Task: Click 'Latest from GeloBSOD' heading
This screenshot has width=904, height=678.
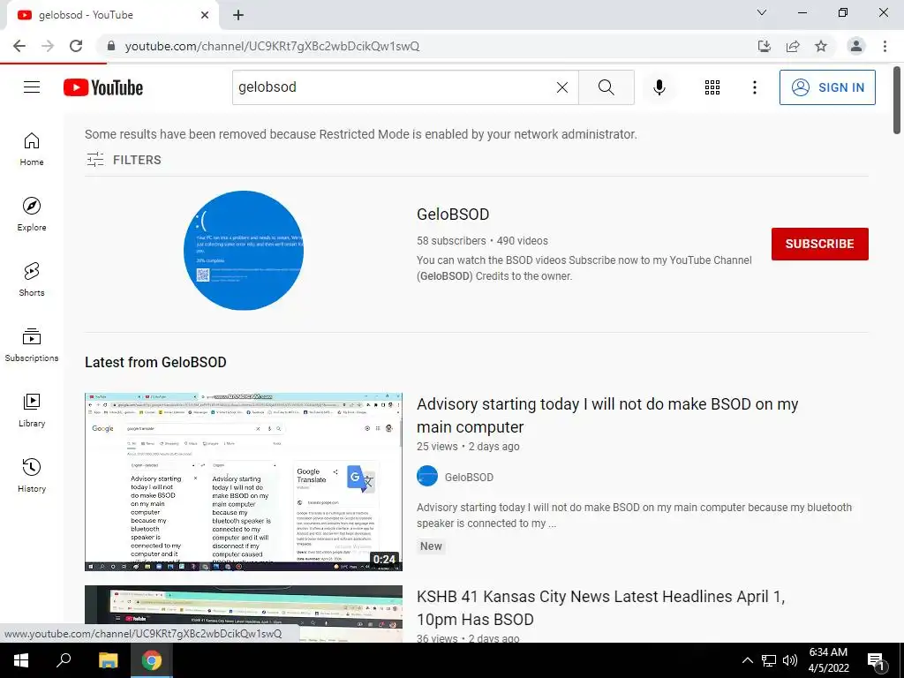Action: coord(155,362)
